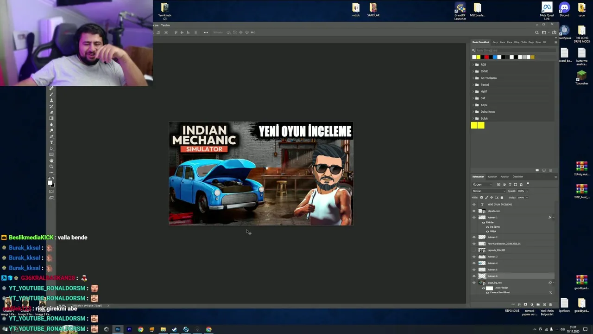Open the Photoshop search magnifier icon
This screenshot has height=334, width=593.
(x=537, y=32)
